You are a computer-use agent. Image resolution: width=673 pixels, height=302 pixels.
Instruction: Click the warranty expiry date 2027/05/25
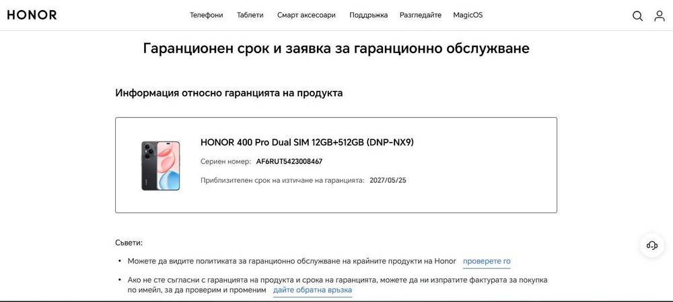(x=388, y=180)
